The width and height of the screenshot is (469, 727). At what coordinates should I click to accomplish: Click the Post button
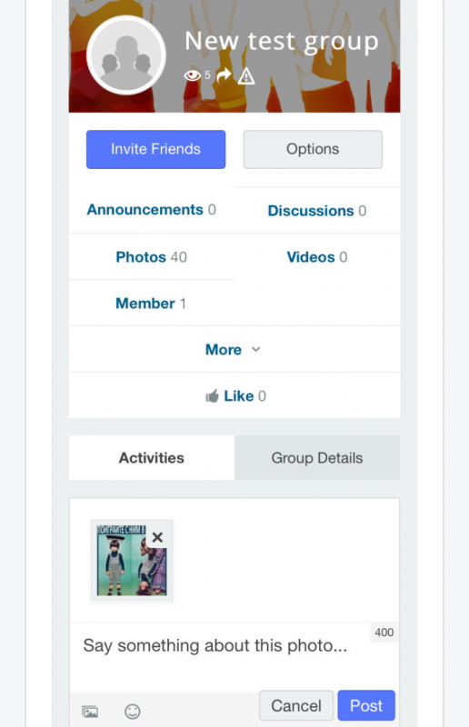click(x=366, y=706)
